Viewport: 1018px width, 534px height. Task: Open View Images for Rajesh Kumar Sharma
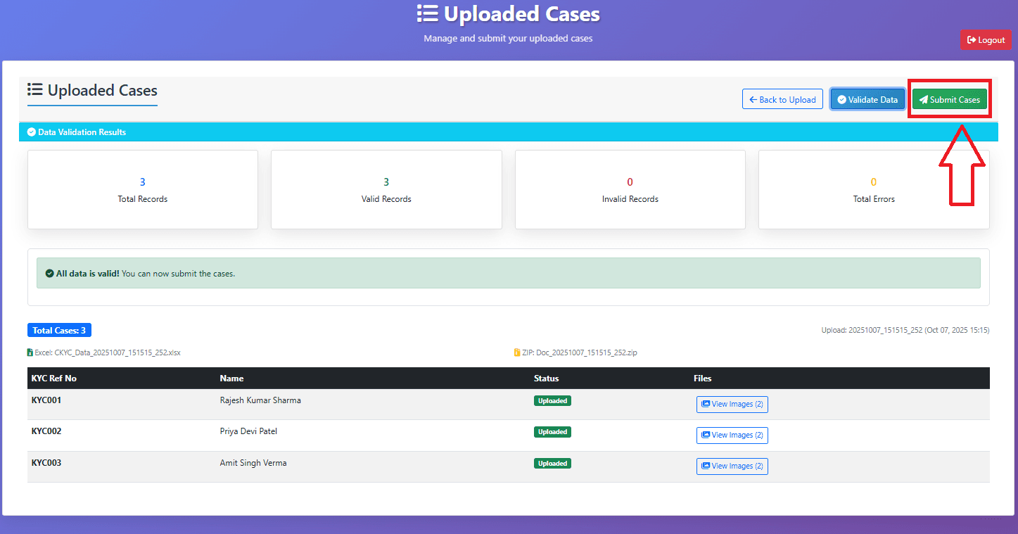pyautogui.click(x=732, y=405)
